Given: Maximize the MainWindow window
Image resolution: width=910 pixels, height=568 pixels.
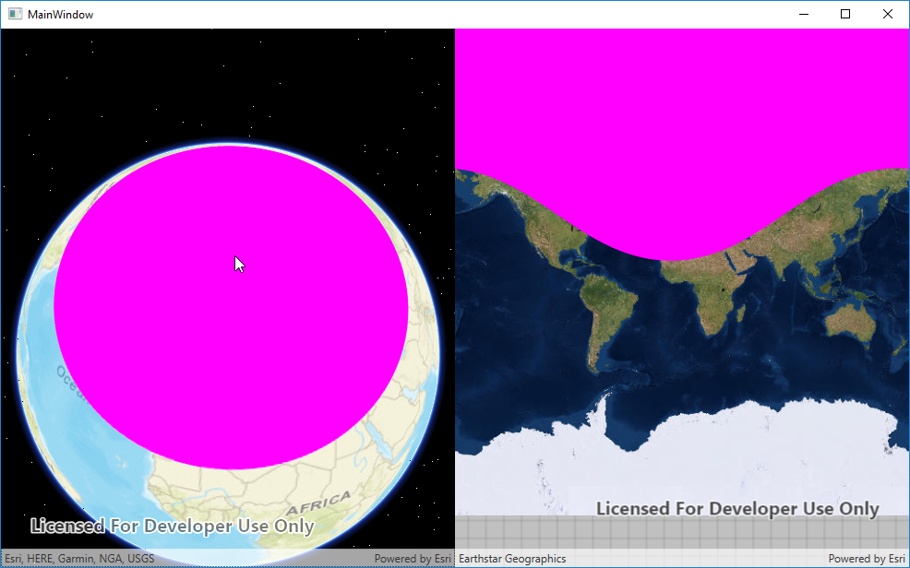Looking at the screenshot, I should 845,14.
